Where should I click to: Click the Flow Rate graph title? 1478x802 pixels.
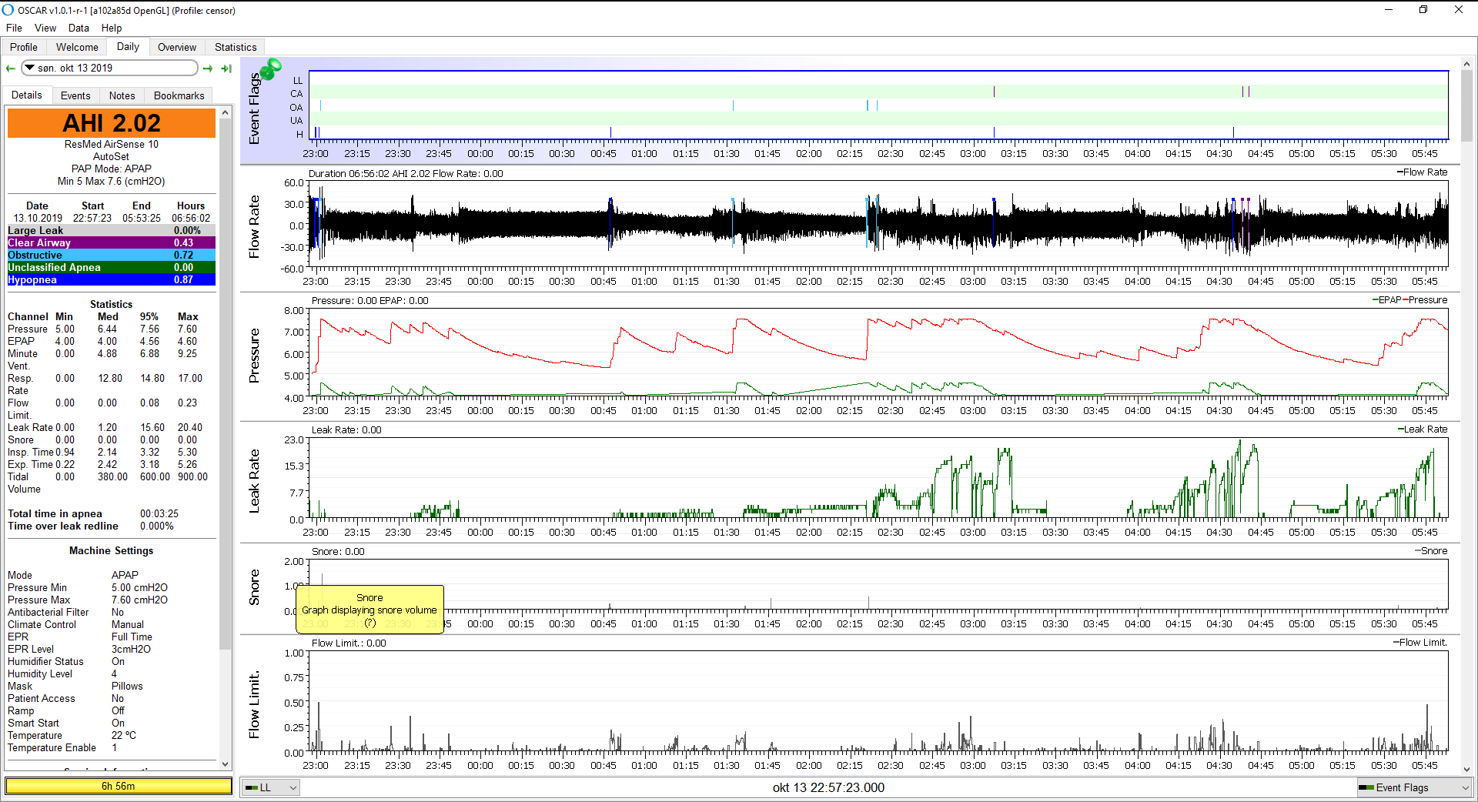pos(254,226)
